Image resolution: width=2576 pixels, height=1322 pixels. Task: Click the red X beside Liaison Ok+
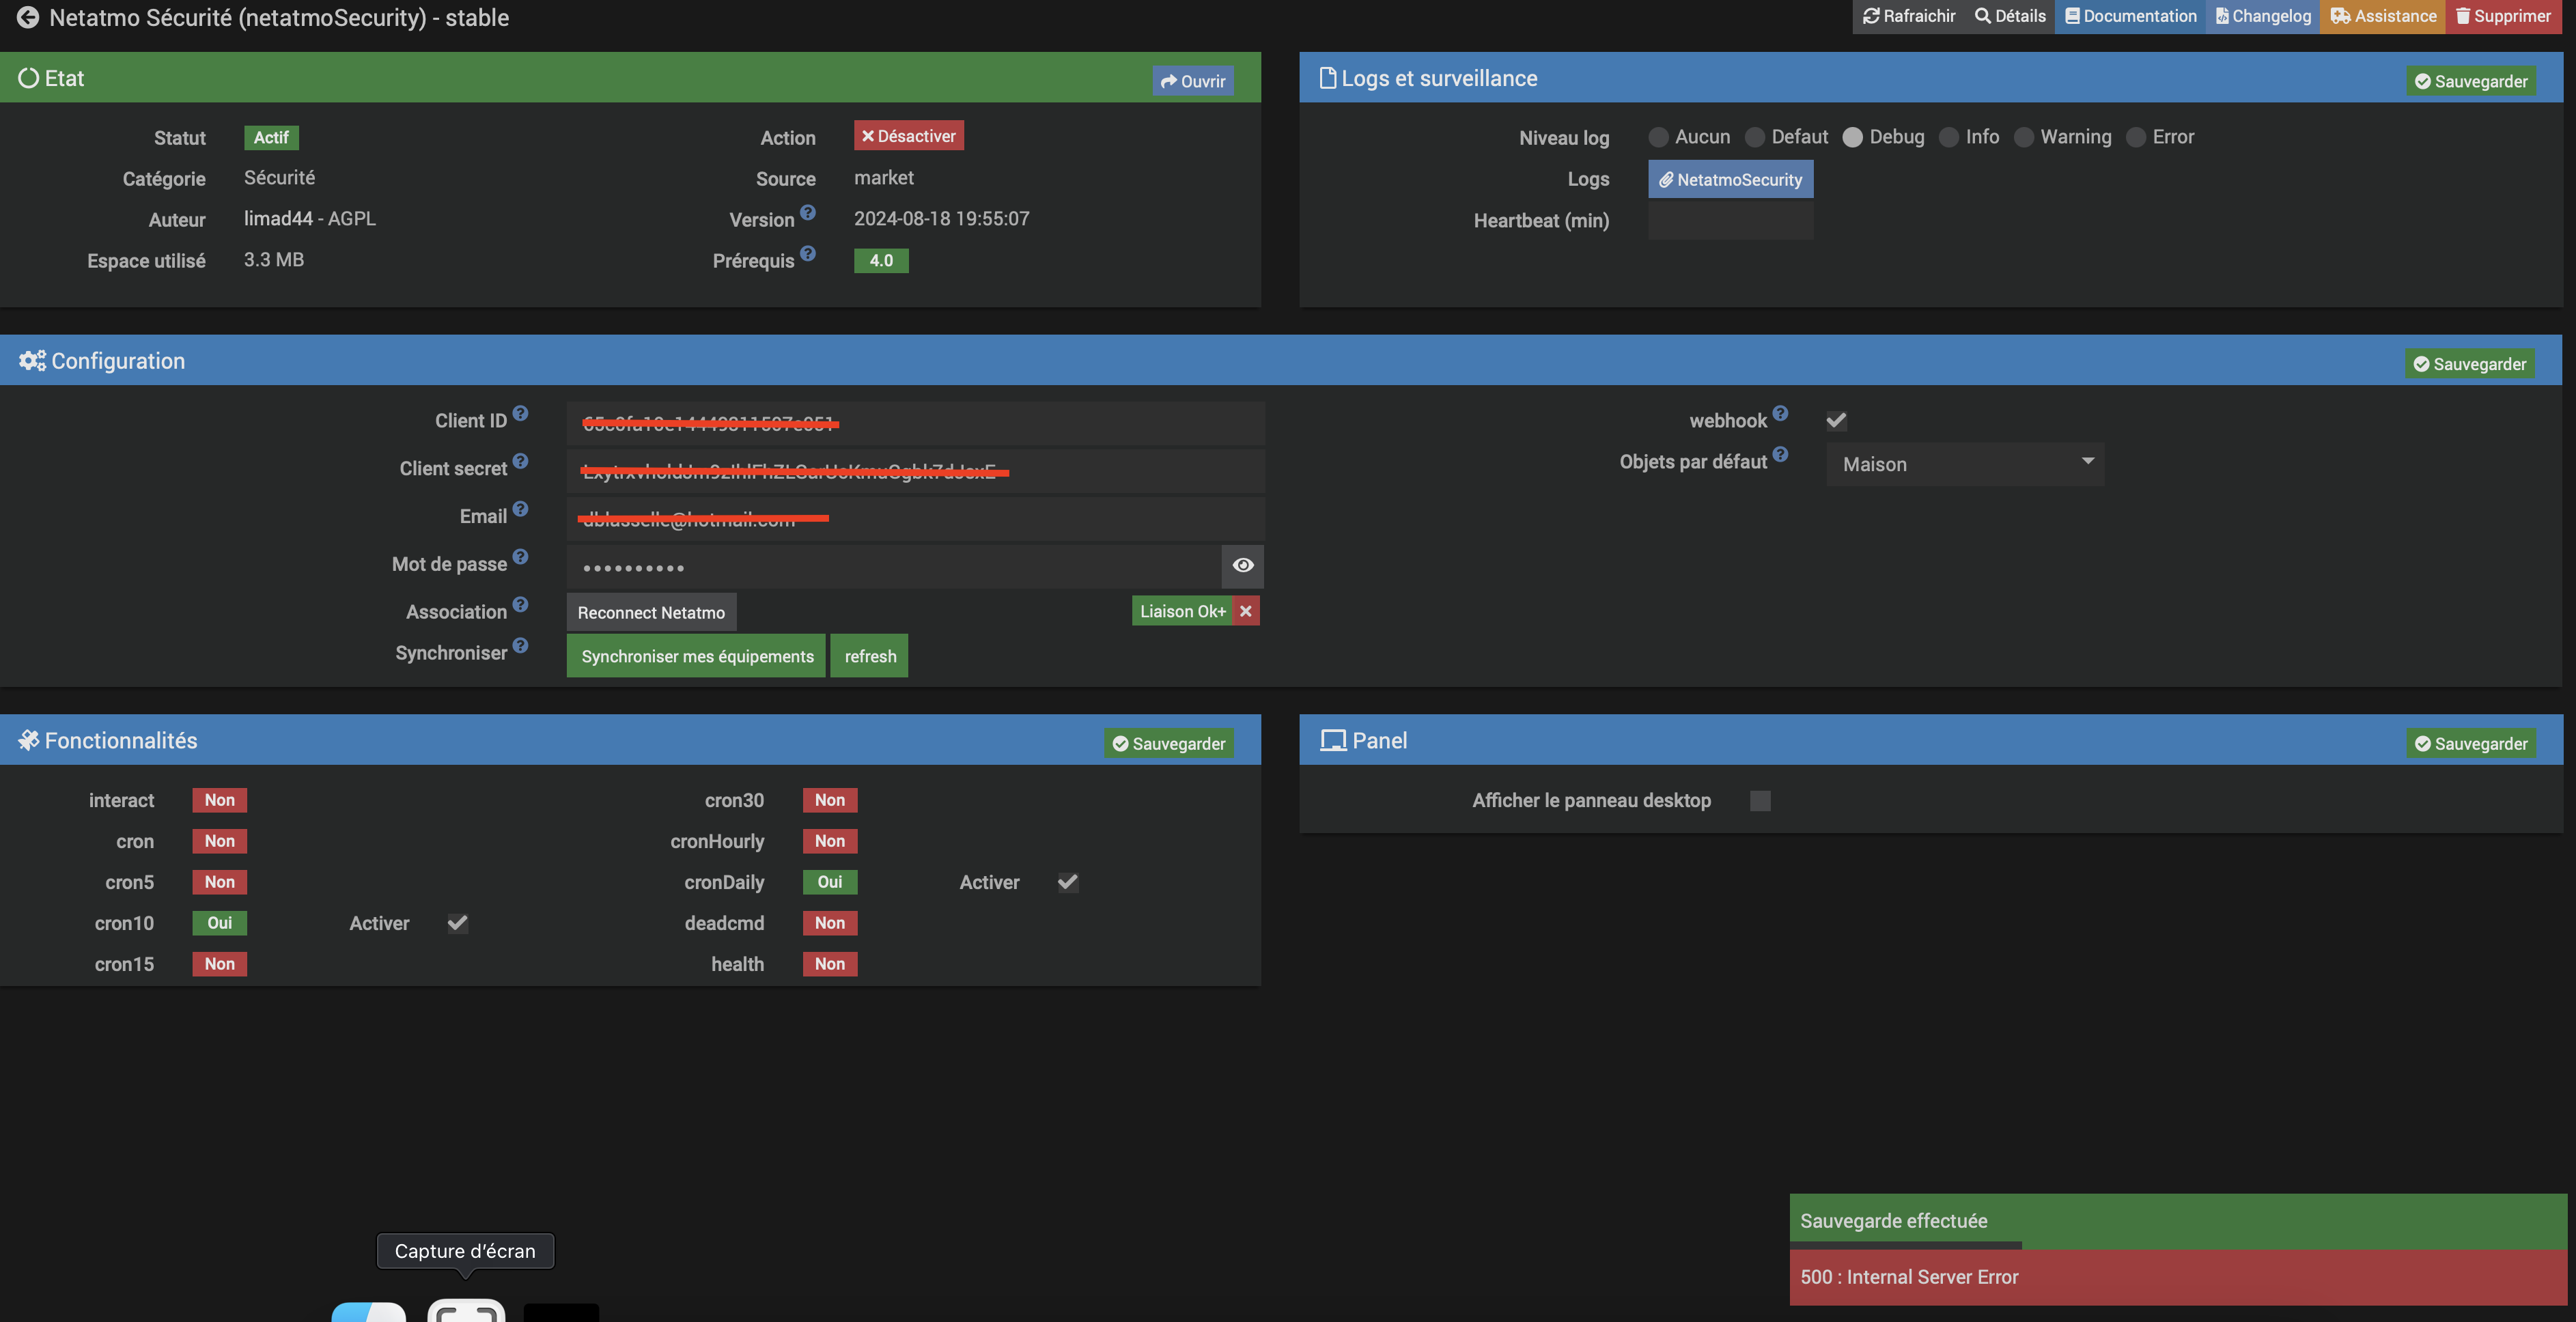pyautogui.click(x=1246, y=611)
